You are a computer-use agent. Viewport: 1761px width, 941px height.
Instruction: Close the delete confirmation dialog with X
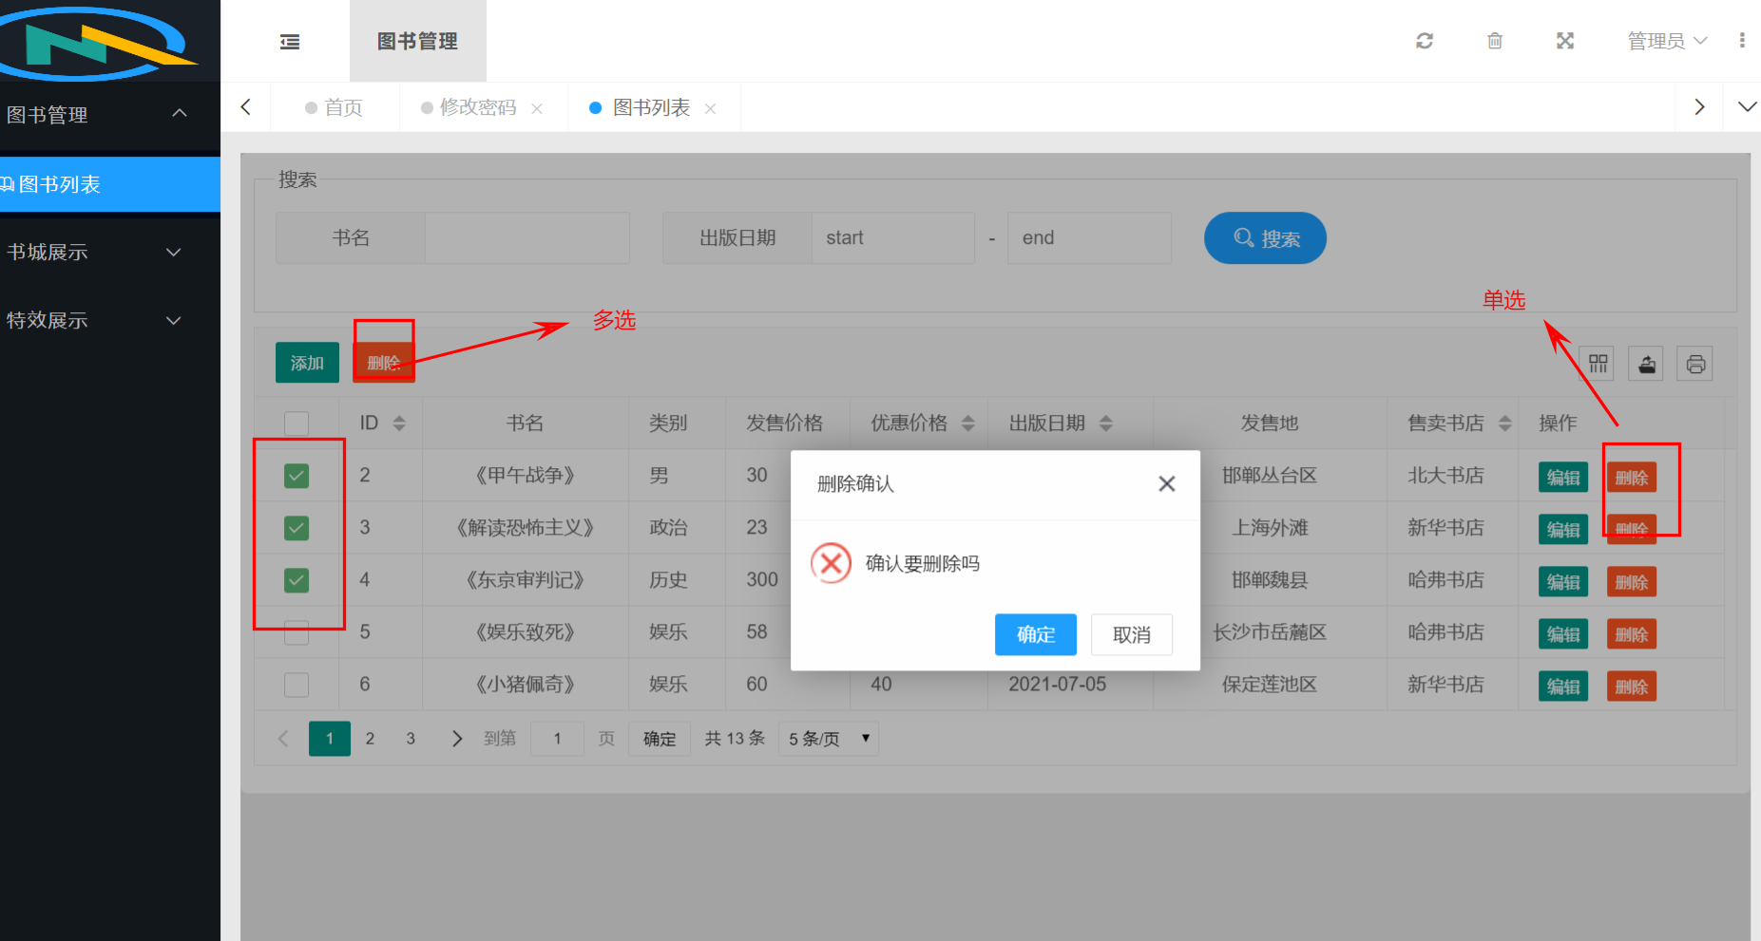[1167, 484]
